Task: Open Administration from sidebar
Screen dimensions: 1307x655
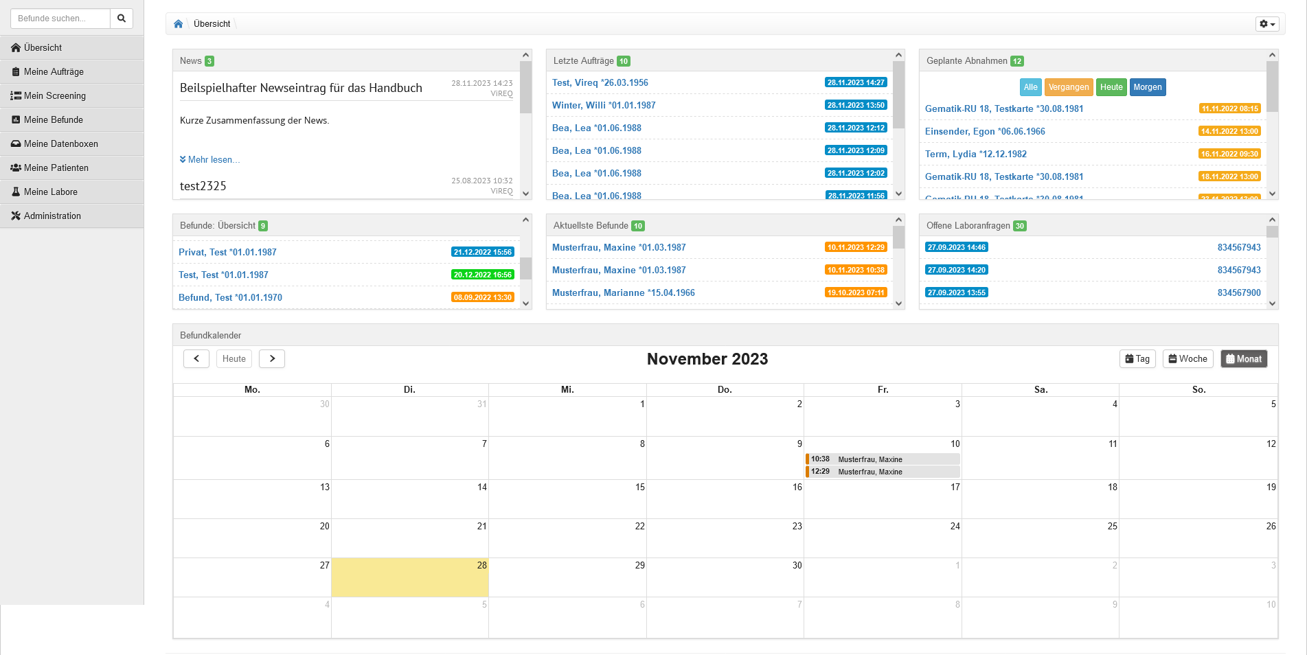Action: click(x=52, y=216)
